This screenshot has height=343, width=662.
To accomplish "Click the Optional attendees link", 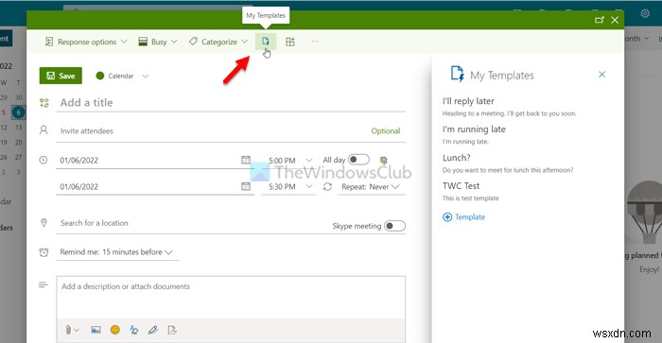I will tap(386, 130).
